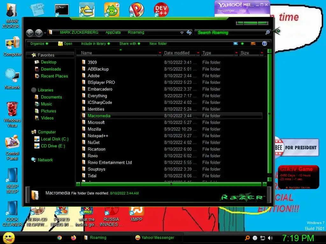Viewport: 326px width, 244px height.
Task: Click the volume speaker tray icon
Action: pos(270,238)
